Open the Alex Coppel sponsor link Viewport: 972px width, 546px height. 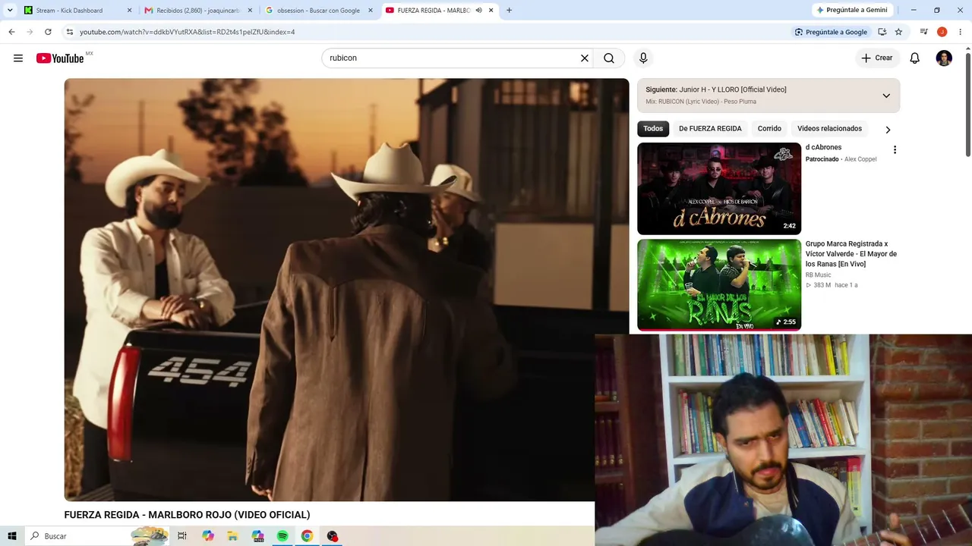coord(860,159)
